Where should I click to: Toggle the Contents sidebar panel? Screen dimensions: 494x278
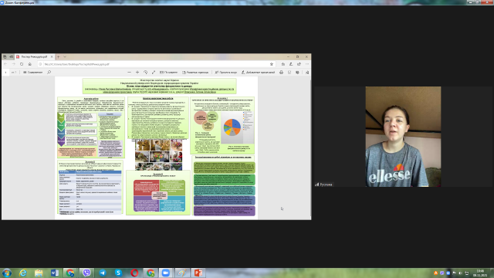pos(32,72)
